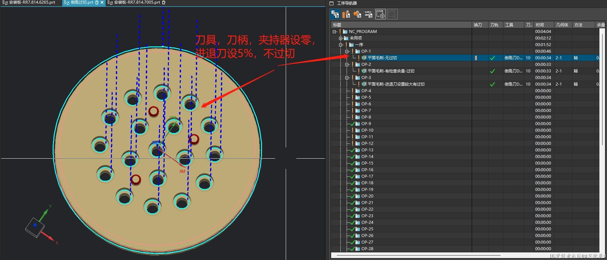This screenshot has height=260, width=607.
Task: Collapse the OP-3 group
Action: click(347, 78)
